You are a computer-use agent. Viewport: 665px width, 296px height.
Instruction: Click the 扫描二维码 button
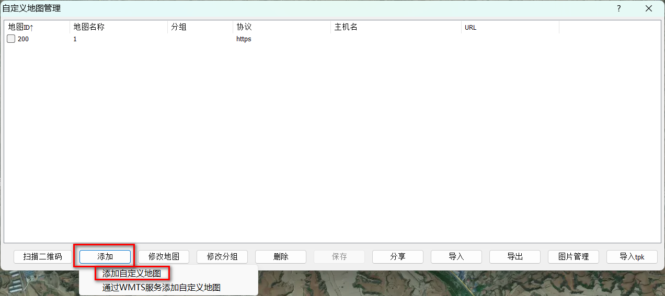click(43, 256)
